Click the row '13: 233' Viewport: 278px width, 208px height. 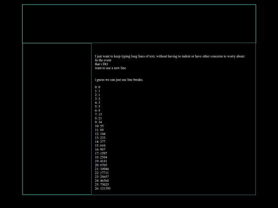tap(100, 138)
